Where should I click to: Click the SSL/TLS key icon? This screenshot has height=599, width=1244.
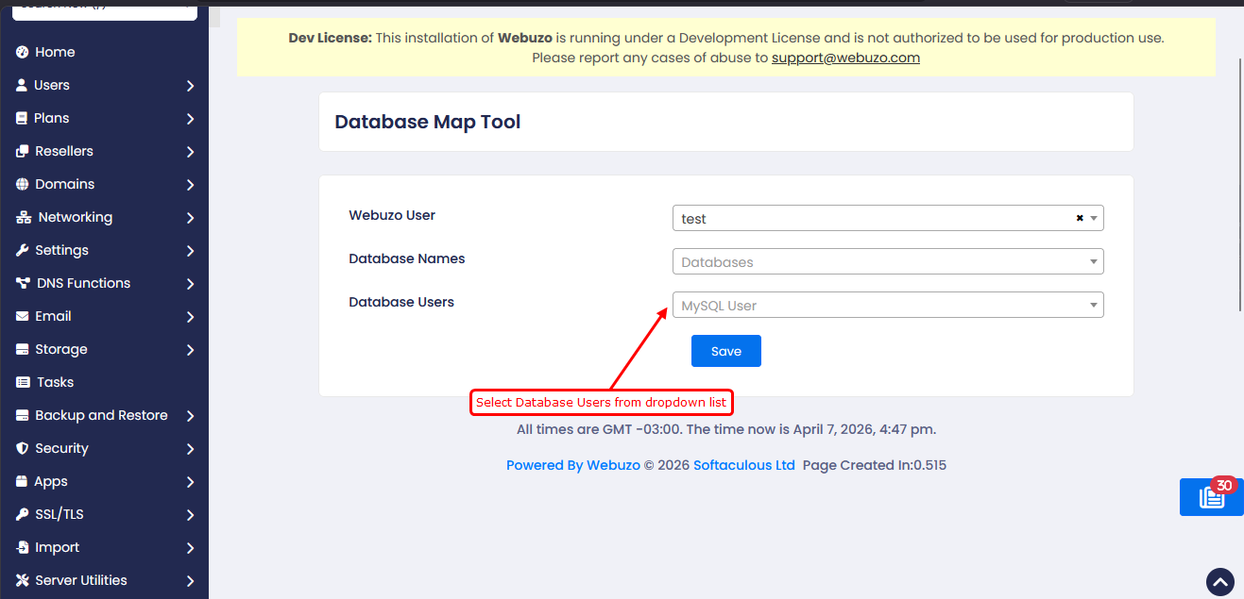pos(23,514)
